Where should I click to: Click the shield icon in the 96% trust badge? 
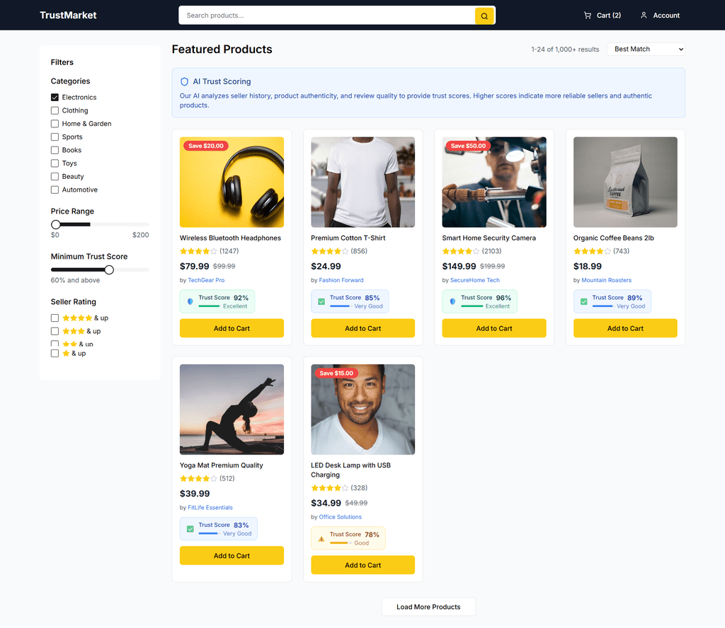(452, 301)
